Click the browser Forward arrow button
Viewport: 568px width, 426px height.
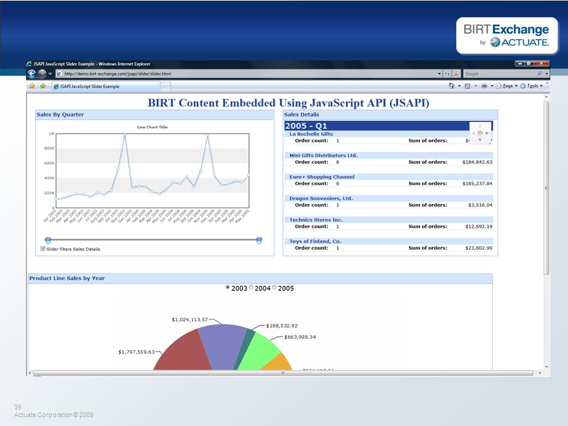click(x=42, y=73)
